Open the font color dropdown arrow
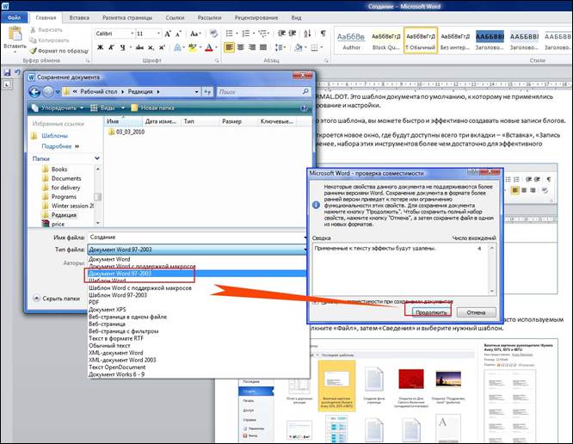The height and width of the screenshot is (444, 573). 216,47
